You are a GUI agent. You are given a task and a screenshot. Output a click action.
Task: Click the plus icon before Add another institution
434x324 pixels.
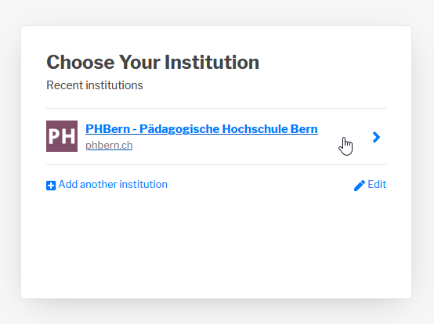click(x=51, y=185)
